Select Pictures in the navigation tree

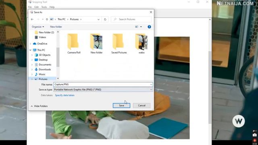[43, 79]
